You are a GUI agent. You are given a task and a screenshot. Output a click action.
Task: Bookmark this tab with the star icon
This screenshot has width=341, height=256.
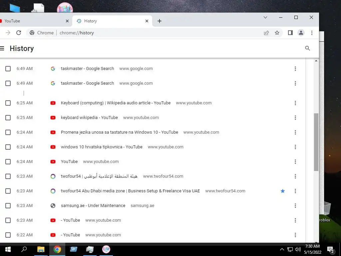point(277,33)
